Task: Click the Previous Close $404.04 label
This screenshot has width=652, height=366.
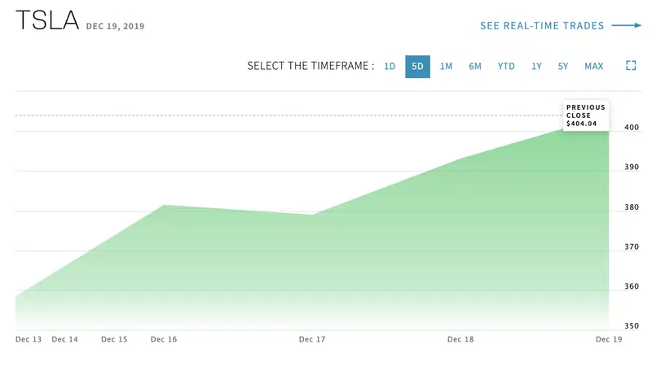Action: click(x=586, y=115)
